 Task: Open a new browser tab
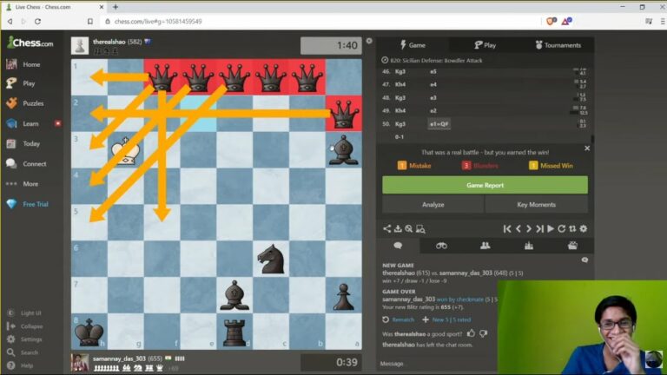tap(116, 7)
